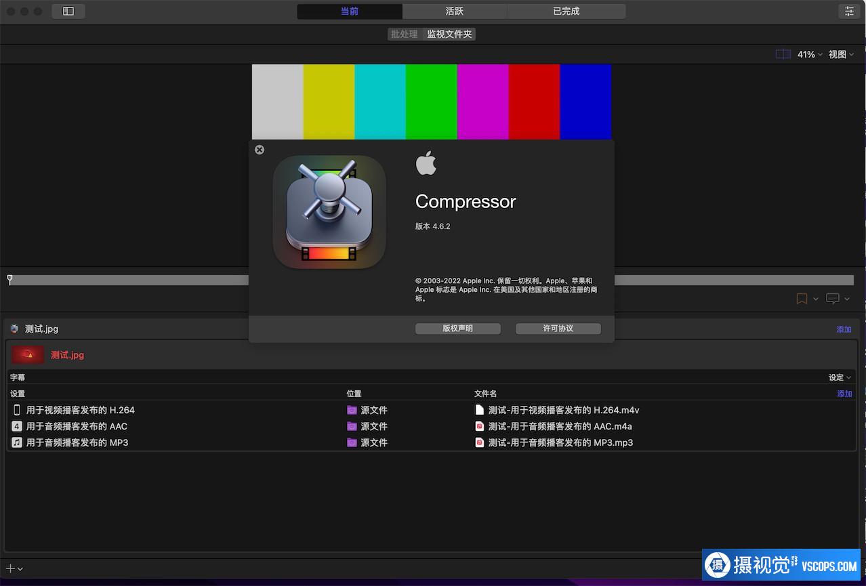866x586 pixels.
Task: Open the plus add menu at bottom
Action: tap(14, 569)
